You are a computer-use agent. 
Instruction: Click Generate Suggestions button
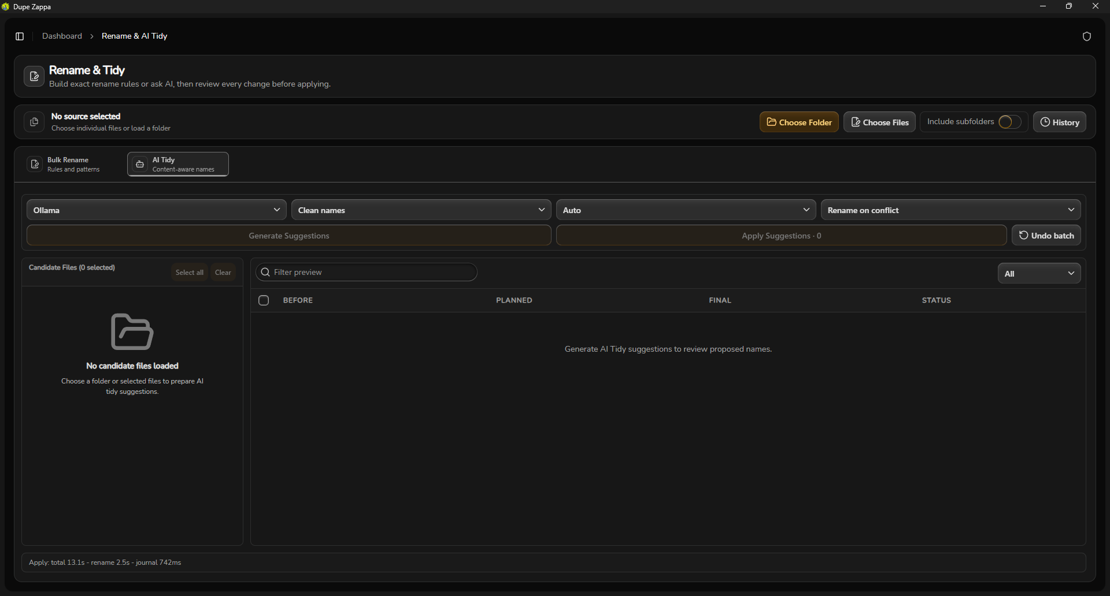(289, 236)
